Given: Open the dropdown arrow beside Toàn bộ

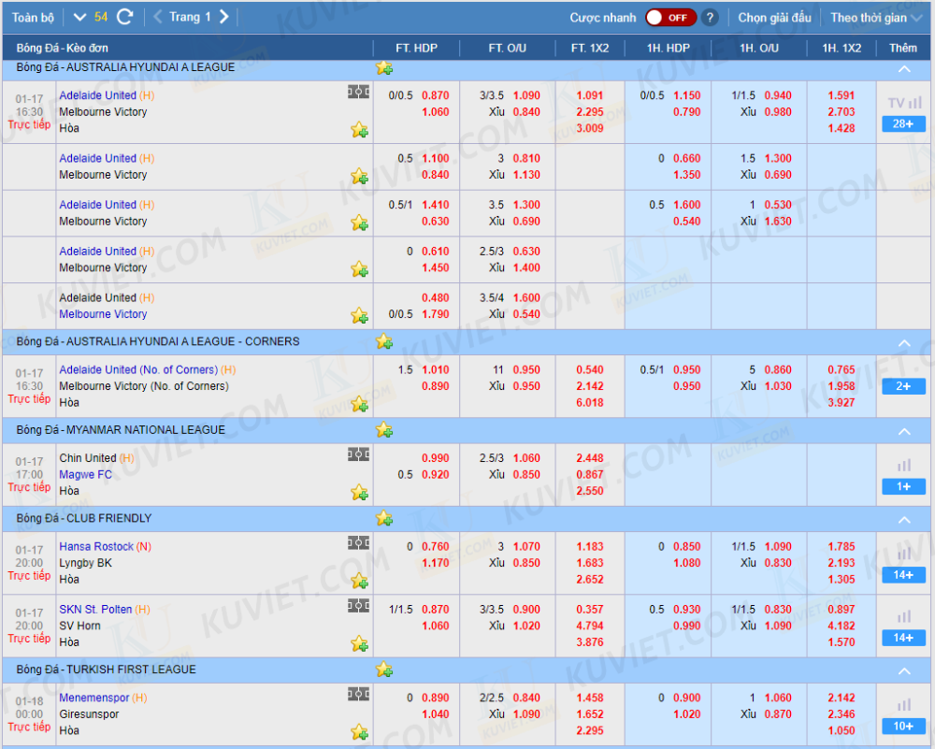Looking at the screenshot, I should pos(79,17).
